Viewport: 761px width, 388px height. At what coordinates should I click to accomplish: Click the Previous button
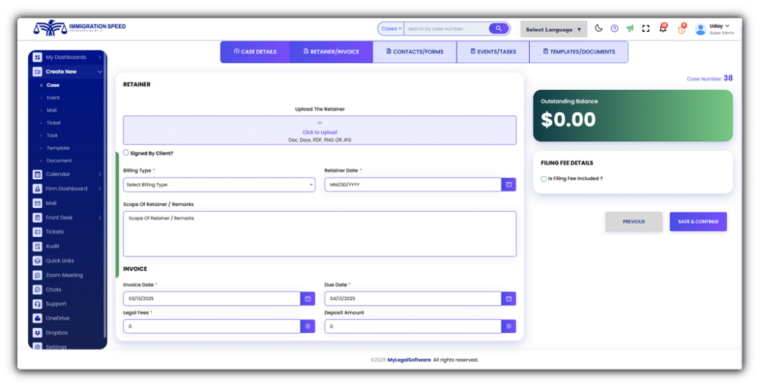pyautogui.click(x=634, y=222)
